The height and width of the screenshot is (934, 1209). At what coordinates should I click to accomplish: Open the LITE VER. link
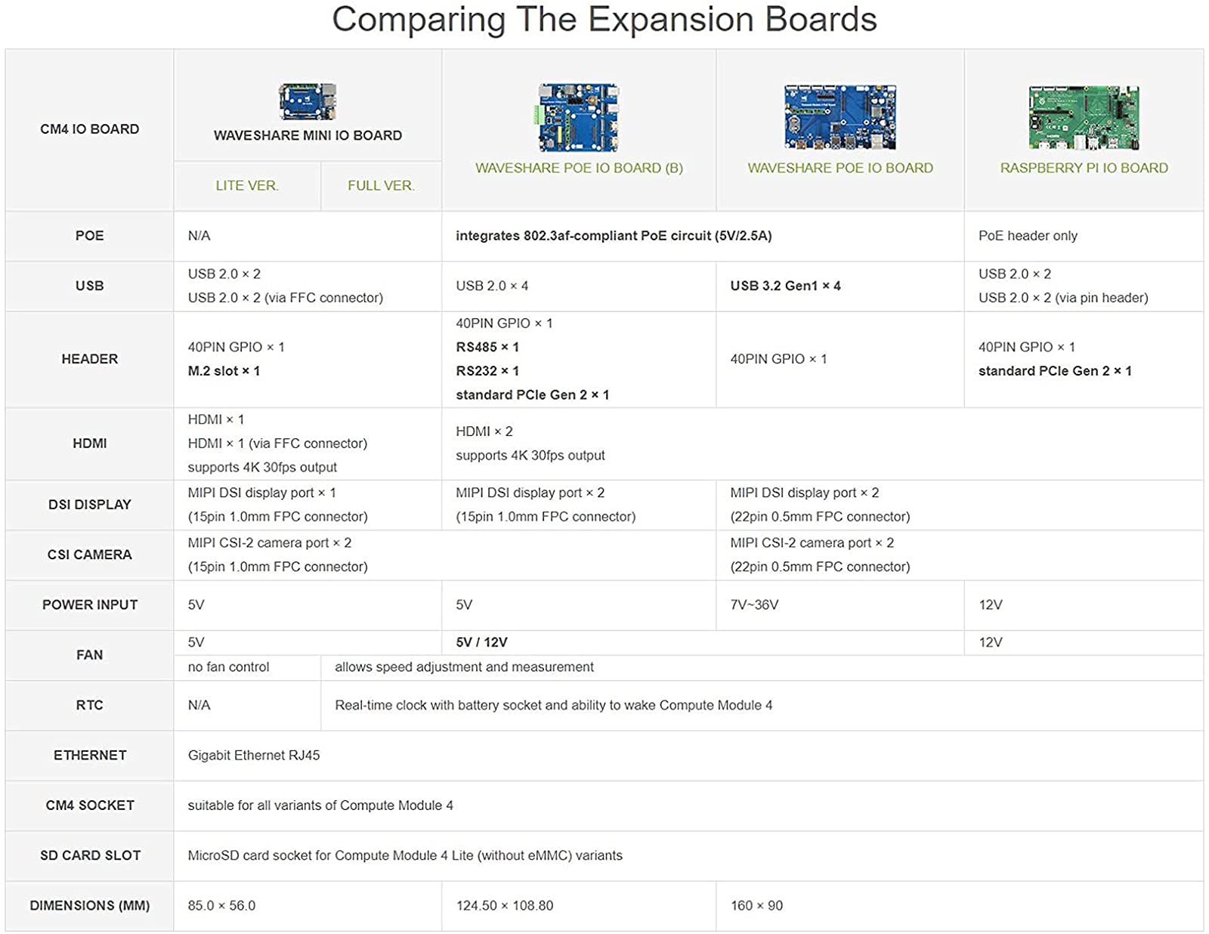[x=247, y=186]
